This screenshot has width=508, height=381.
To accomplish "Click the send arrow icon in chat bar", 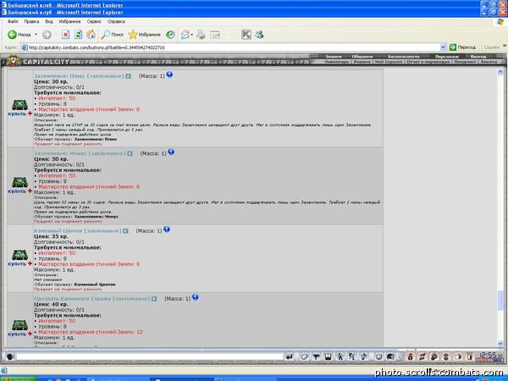I will [x=290, y=356].
